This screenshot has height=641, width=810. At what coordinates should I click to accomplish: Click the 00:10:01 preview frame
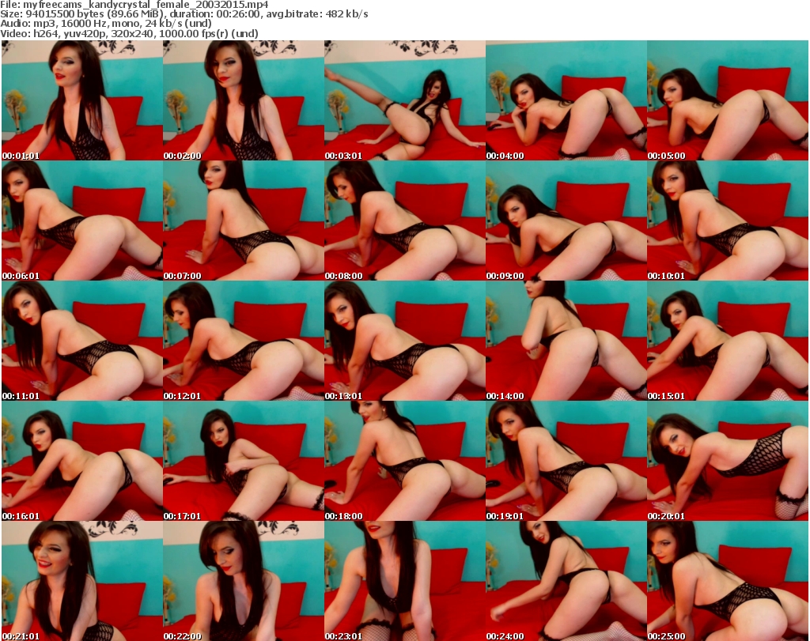point(728,221)
